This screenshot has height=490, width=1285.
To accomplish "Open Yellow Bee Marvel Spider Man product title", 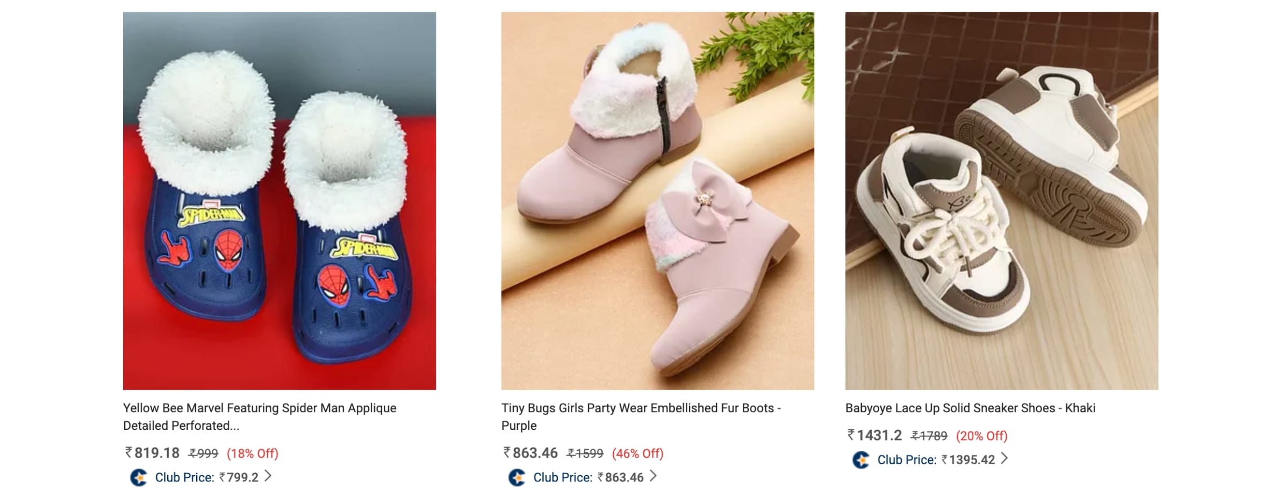I will tap(260, 416).
